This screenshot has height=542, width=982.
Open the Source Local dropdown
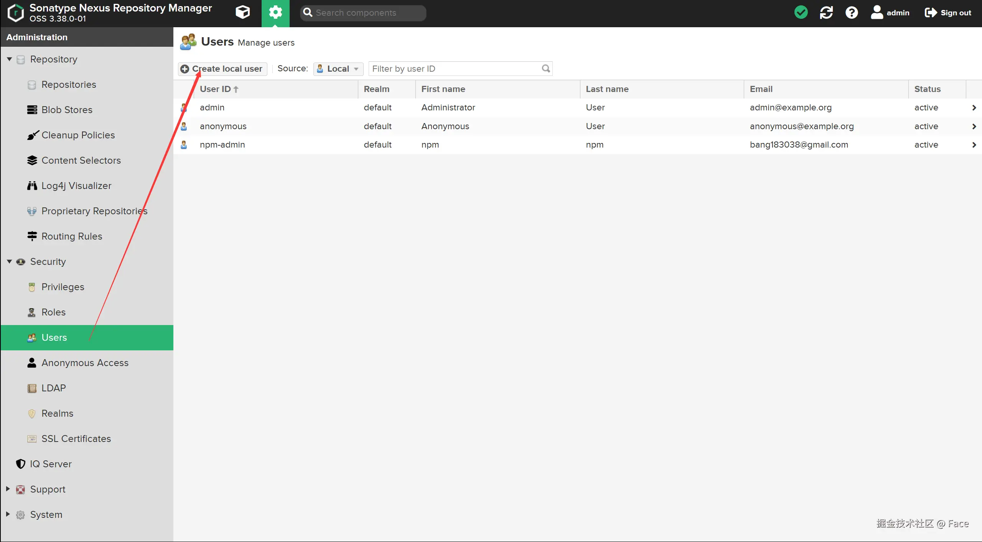338,69
